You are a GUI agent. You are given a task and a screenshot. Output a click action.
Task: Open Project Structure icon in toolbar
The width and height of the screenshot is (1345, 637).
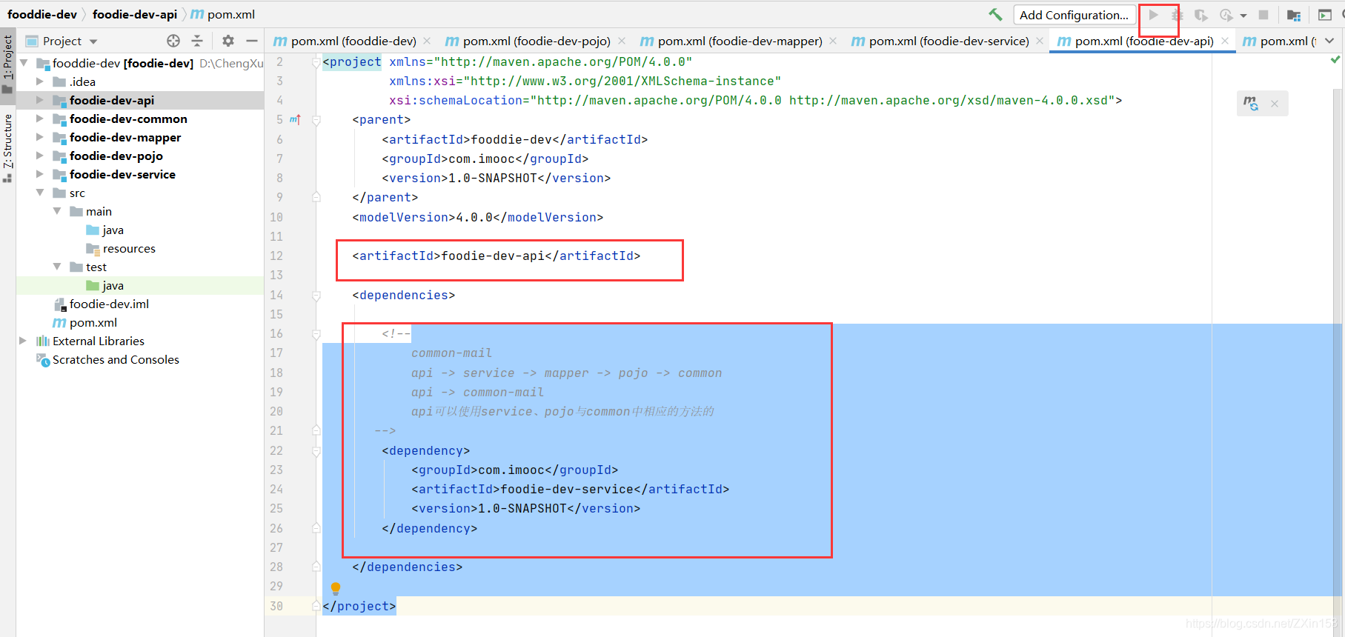tap(1294, 15)
